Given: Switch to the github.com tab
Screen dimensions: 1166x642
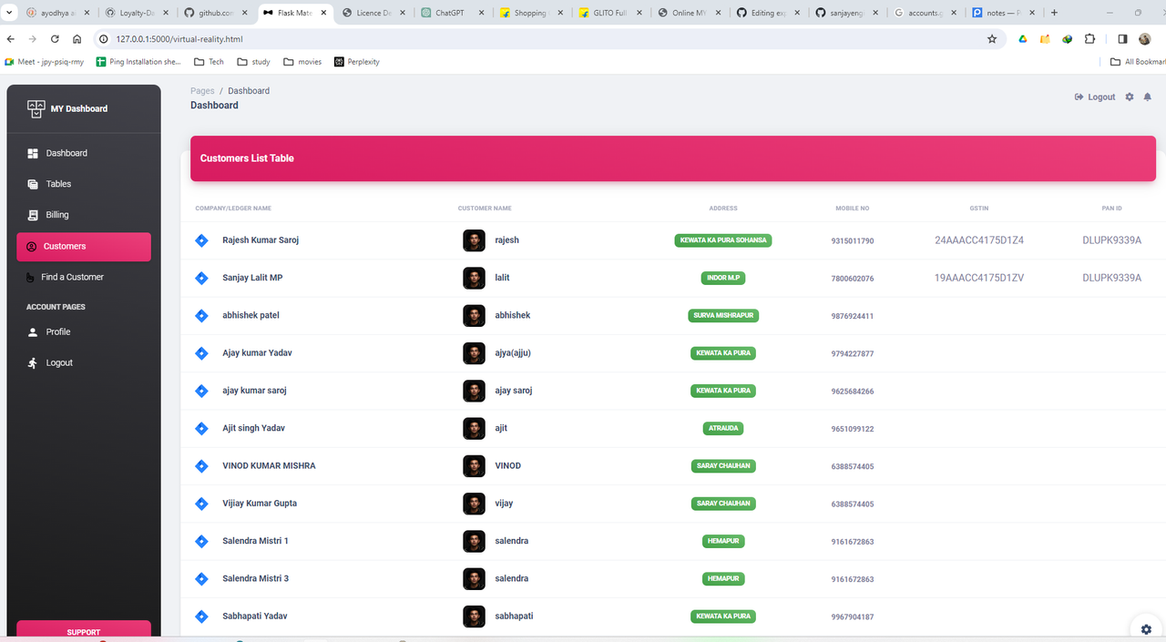Looking at the screenshot, I should (x=214, y=13).
